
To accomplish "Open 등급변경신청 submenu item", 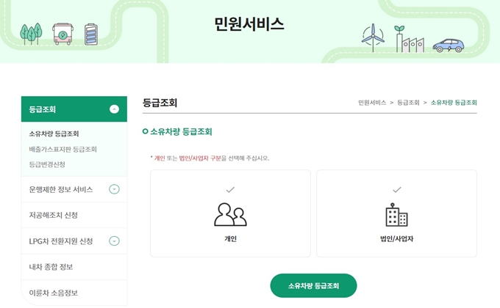I will pyautogui.click(x=47, y=164).
